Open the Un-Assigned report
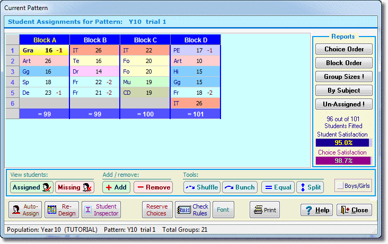The width and height of the screenshot is (388, 244). click(344, 104)
